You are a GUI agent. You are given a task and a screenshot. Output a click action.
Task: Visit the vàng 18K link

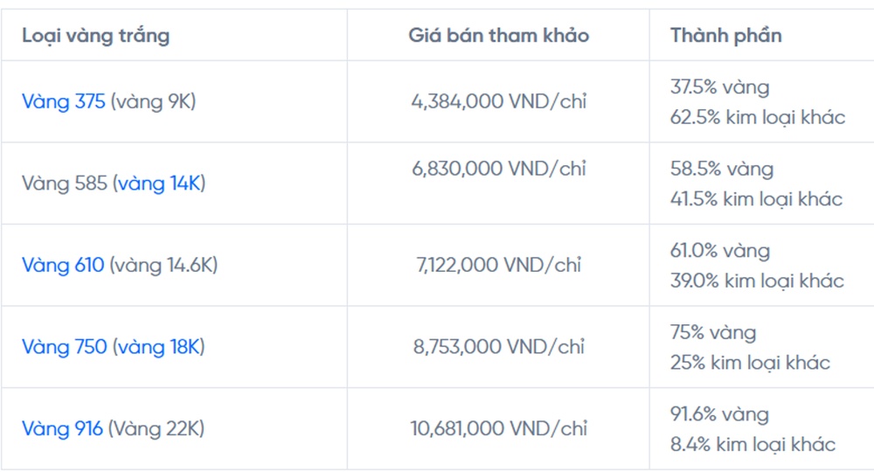tap(159, 347)
